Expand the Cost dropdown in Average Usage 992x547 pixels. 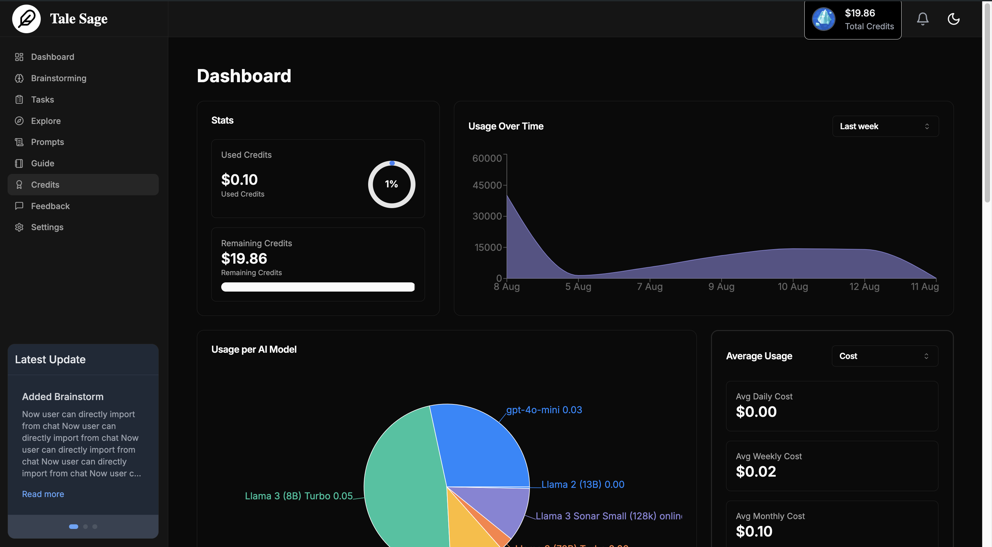(885, 356)
